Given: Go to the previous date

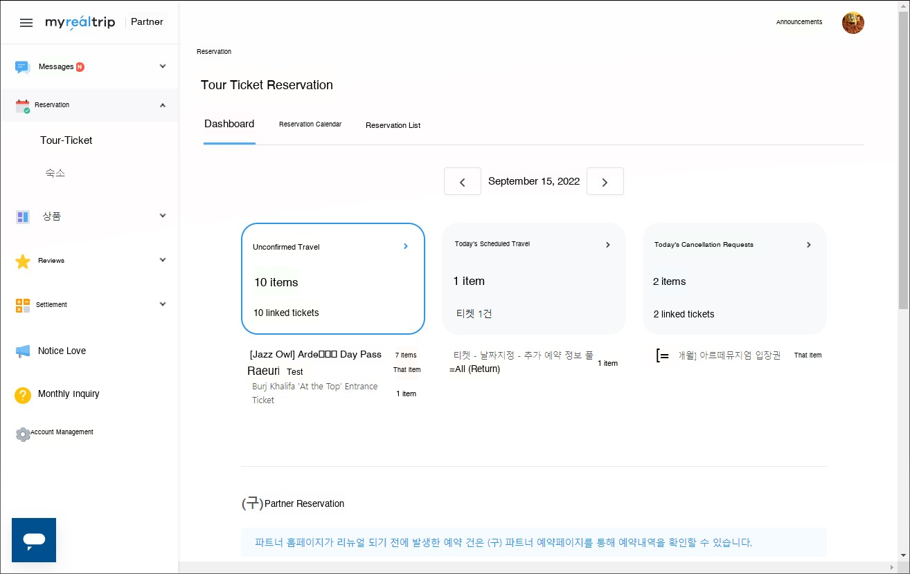Looking at the screenshot, I should click(463, 182).
